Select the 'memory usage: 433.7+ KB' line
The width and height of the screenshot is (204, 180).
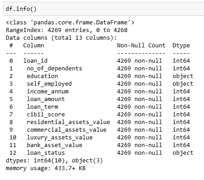(x=46, y=168)
